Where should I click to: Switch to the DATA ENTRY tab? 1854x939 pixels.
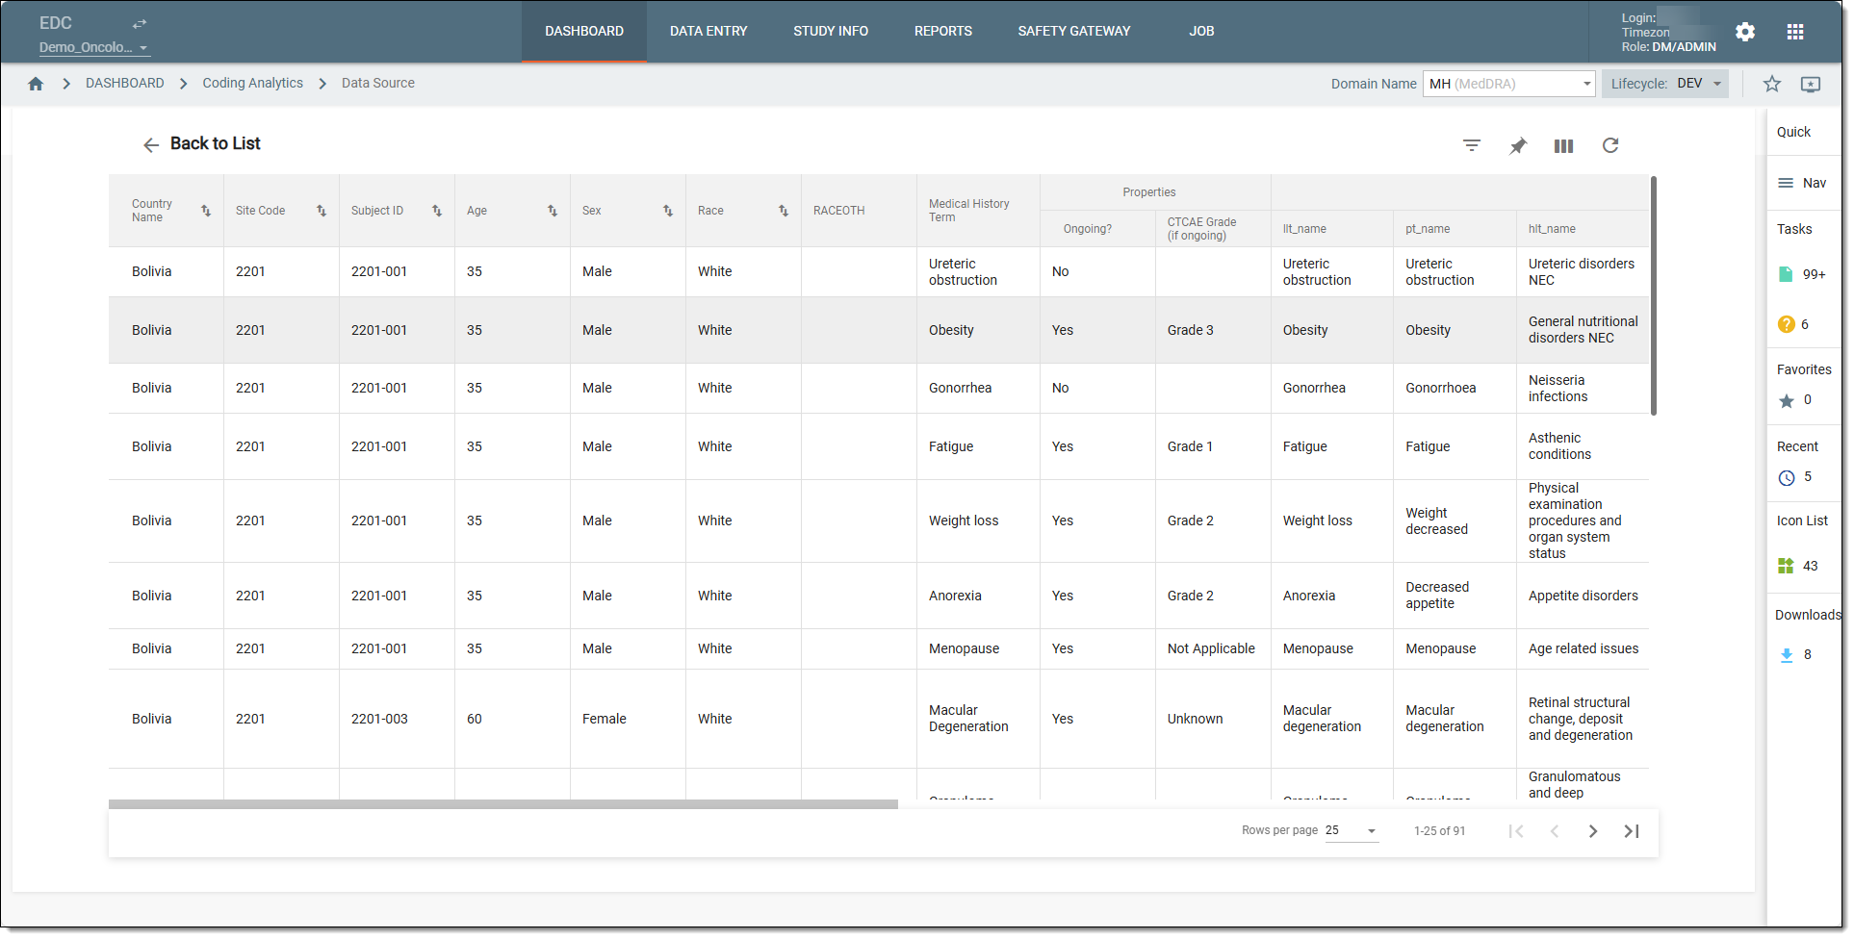[708, 32]
